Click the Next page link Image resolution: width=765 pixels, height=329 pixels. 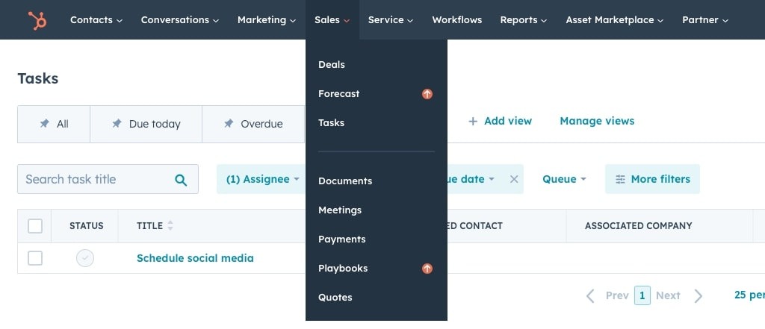[668, 296]
